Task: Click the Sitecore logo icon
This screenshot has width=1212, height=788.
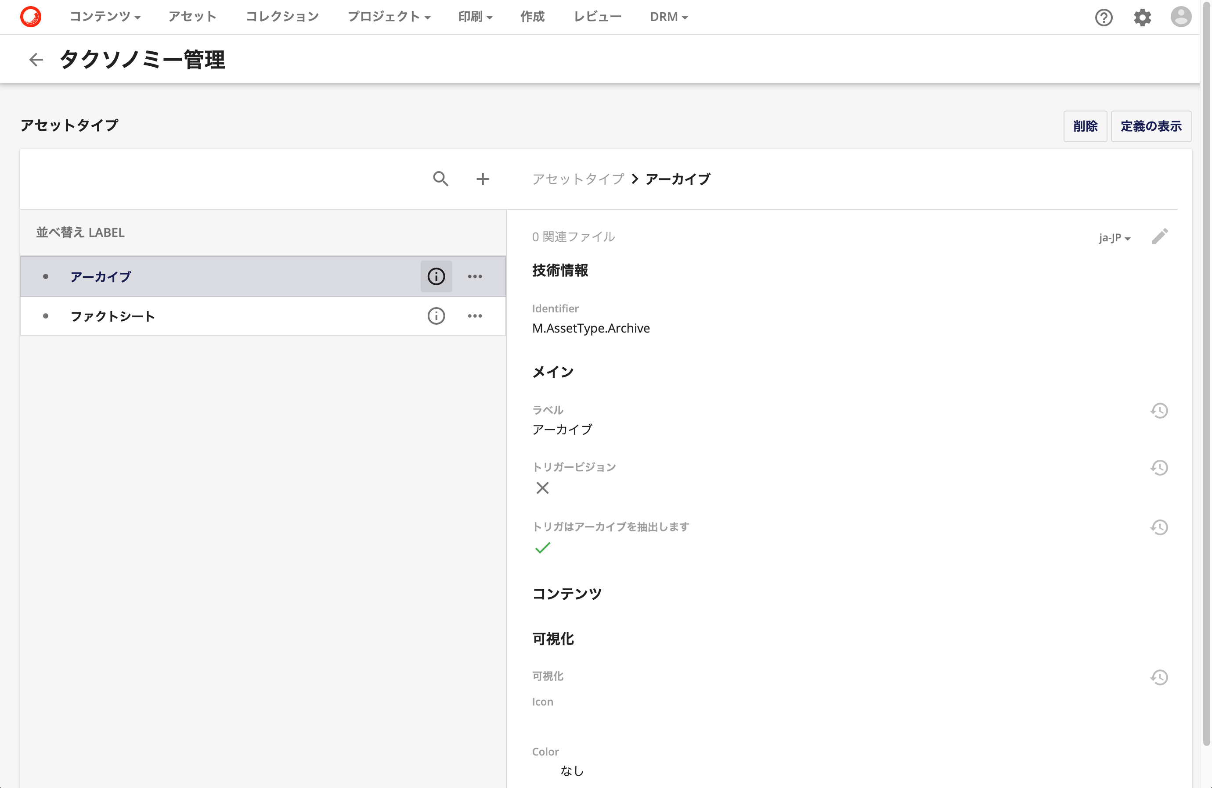Action: [x=31, y=17]
